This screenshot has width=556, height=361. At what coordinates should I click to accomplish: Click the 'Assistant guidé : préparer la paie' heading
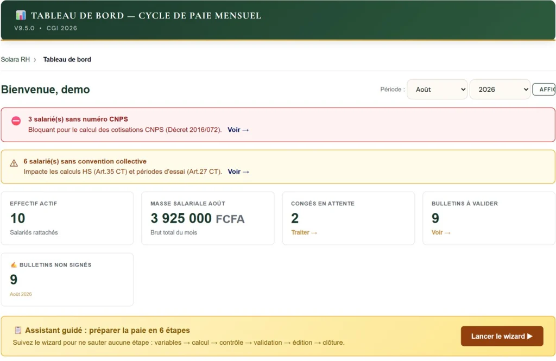(108, 330)
